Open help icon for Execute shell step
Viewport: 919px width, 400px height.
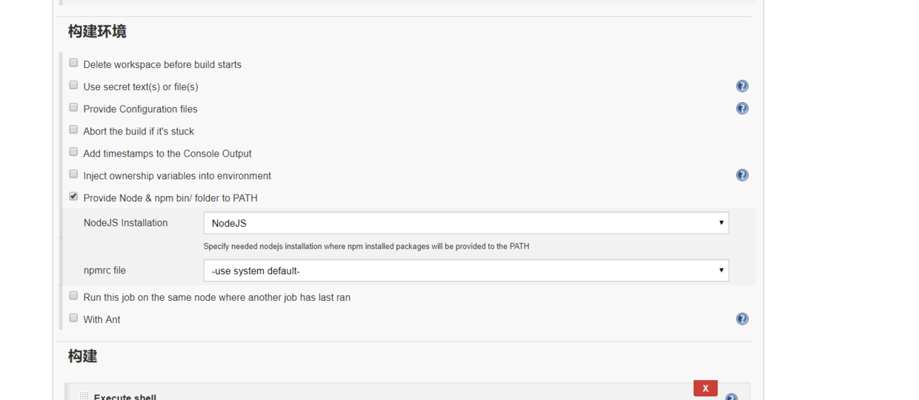click(731, 398)
